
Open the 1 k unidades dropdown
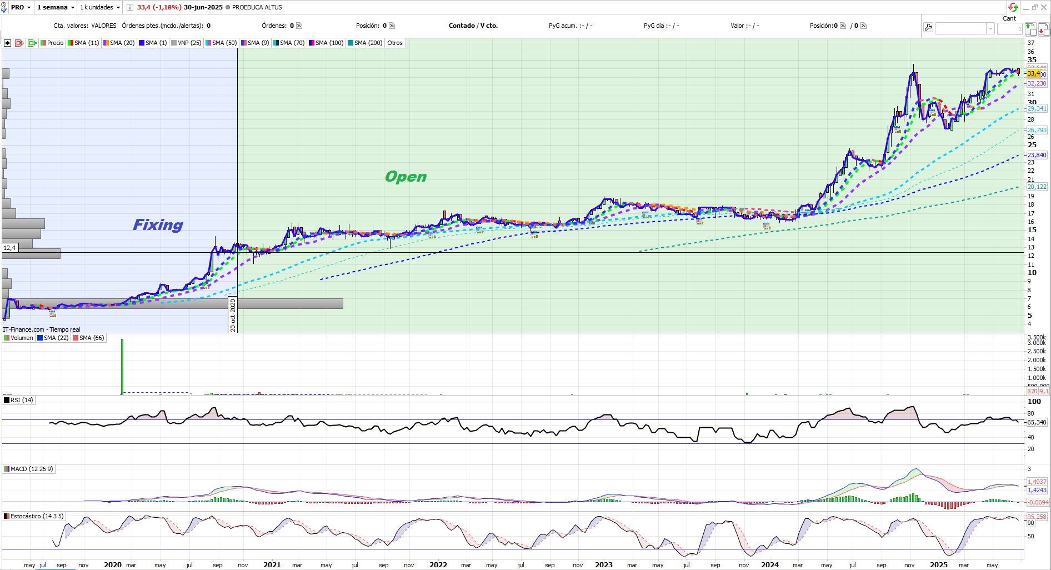(100, 7)
